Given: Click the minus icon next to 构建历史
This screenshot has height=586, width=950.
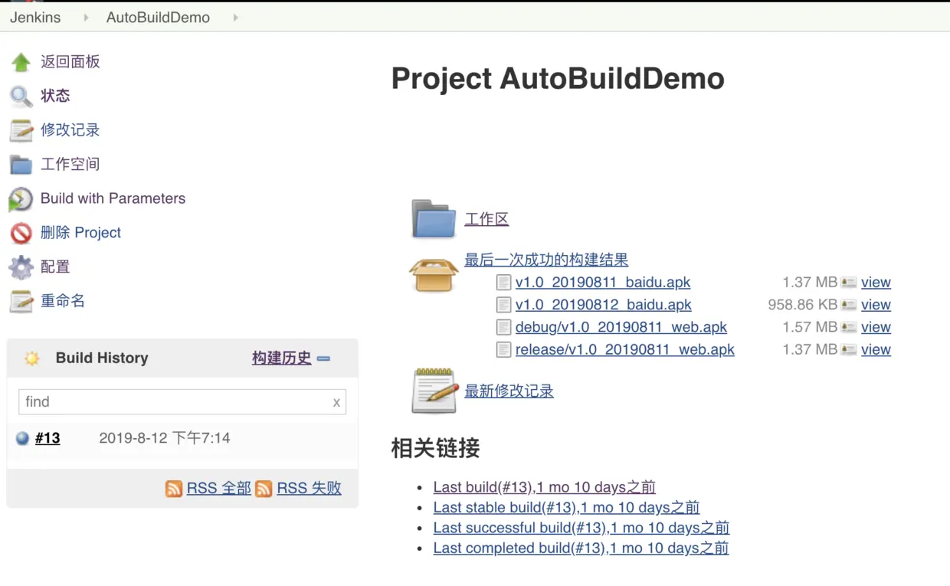Looking at the screenshot, I should (x=323, y=358).
